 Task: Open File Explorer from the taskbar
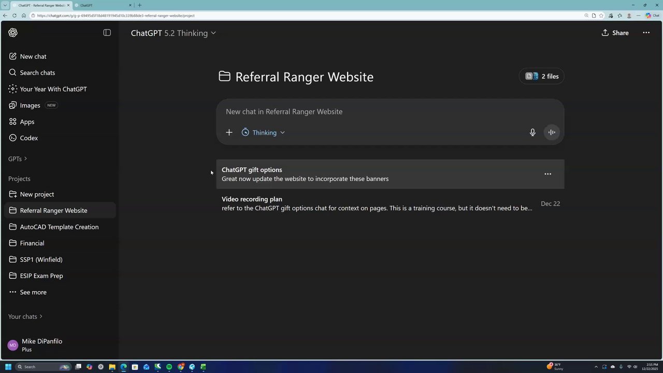point(112,367)
